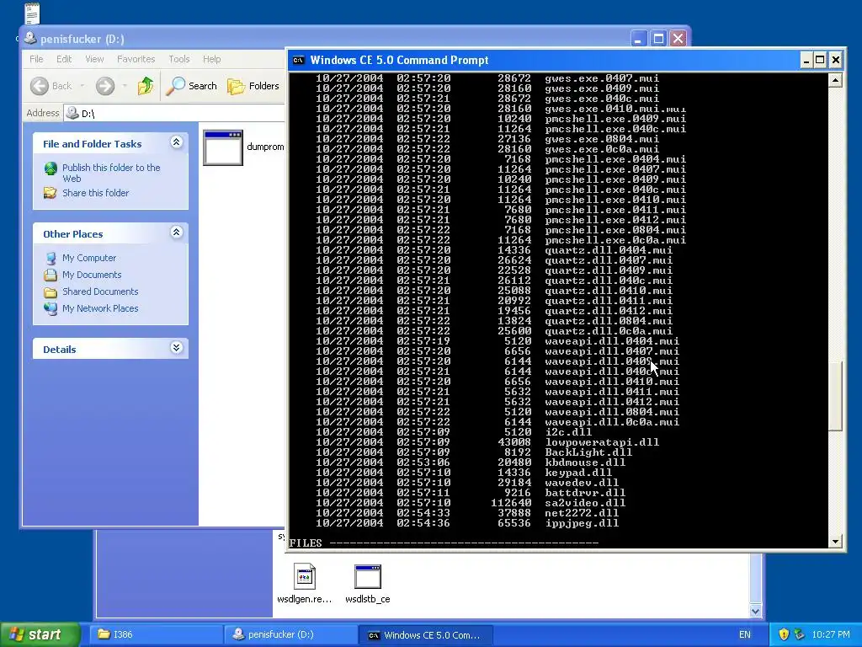Viewport: 862px width, 647px height.
Task: Click the D:\ address bar field
Action: pos(174,114)
